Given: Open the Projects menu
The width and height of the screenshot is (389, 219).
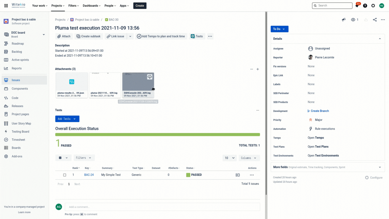Looking at the screenshot, I should [x=58, y=6].
